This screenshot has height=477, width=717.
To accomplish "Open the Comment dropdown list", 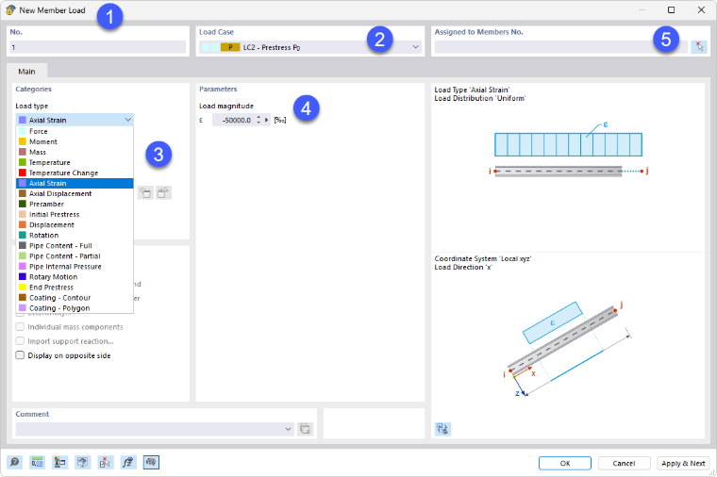I will [x=288, y=429].
